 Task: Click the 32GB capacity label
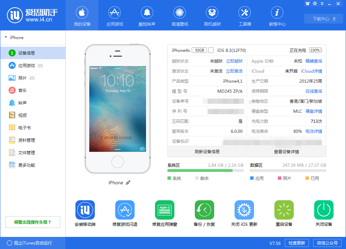coord(199,50)
